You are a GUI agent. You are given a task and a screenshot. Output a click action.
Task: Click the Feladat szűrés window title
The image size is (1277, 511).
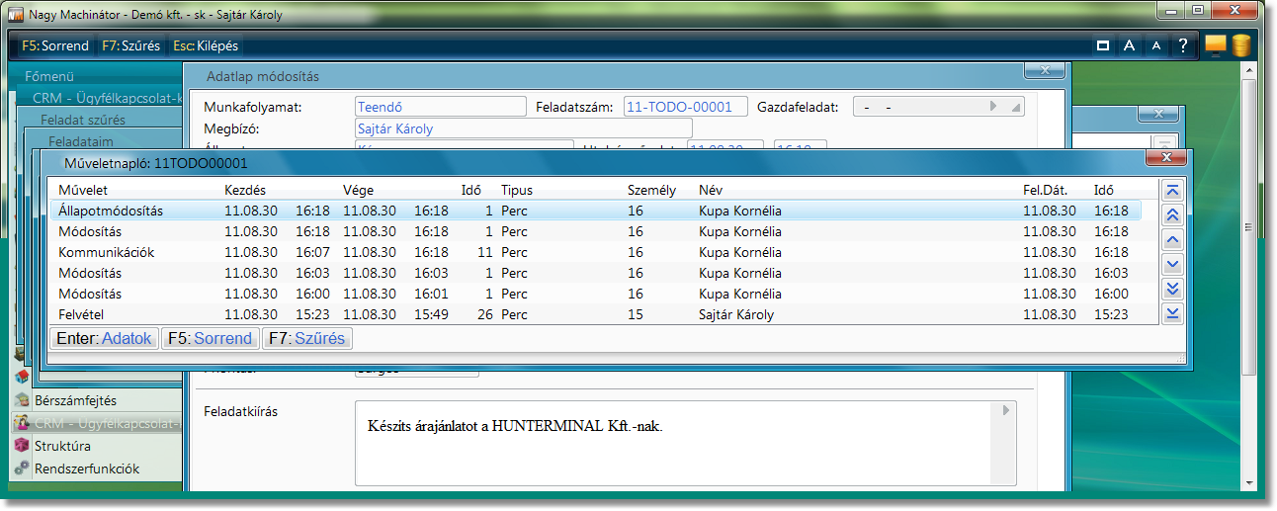click(x=83, y=120)
